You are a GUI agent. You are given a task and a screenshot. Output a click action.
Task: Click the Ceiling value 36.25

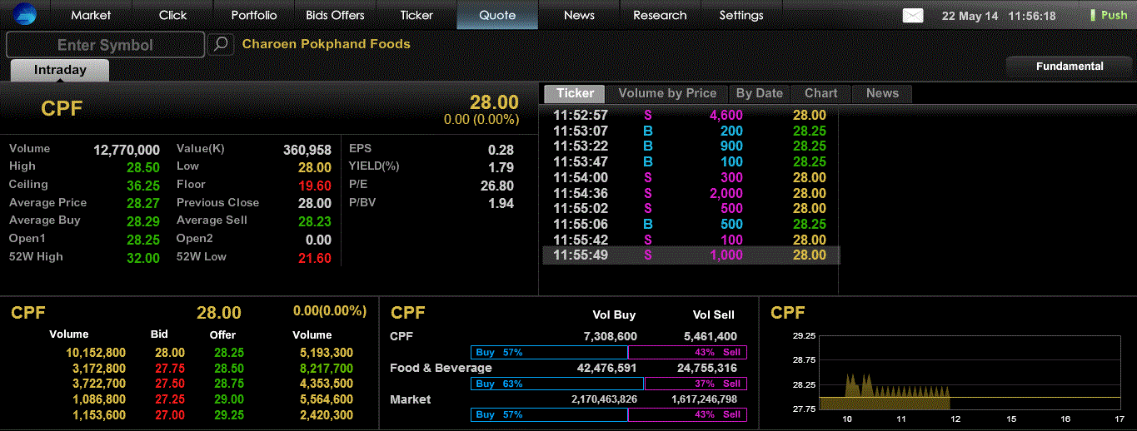point(143,186)
